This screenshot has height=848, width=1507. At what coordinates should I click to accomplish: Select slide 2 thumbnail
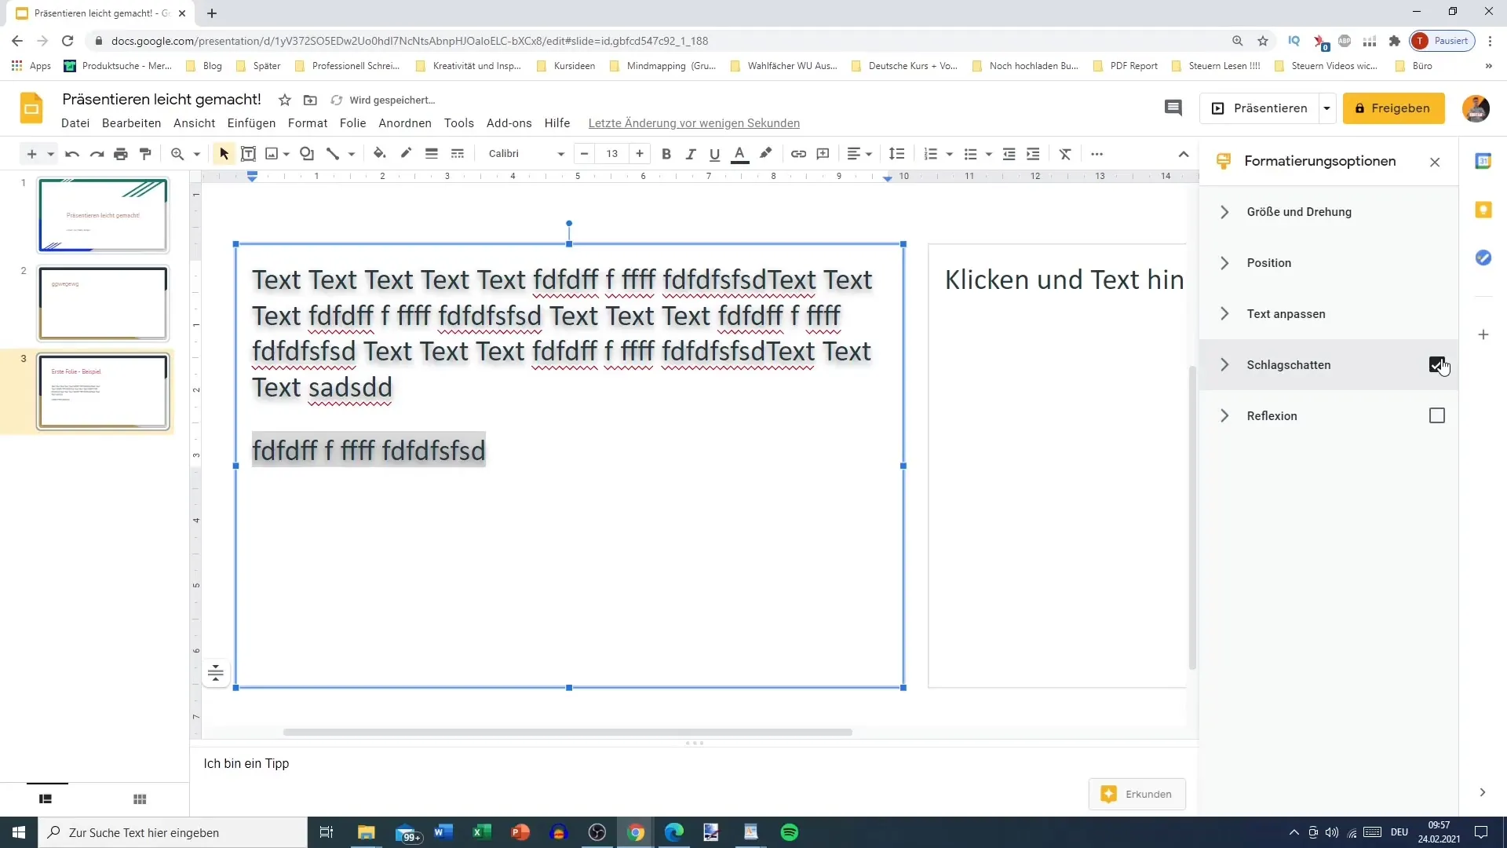coord(103,303)
